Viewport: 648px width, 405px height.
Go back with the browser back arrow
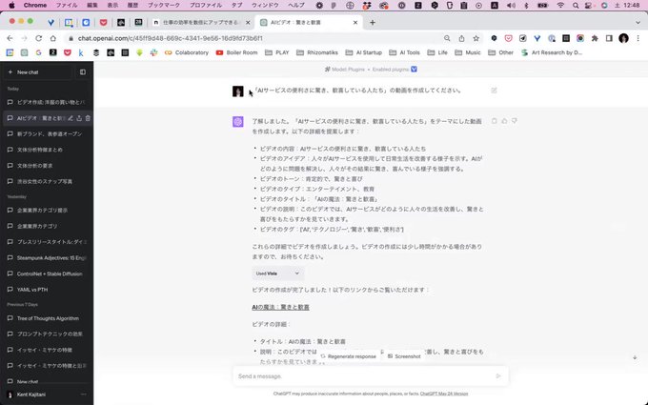[x=10, y=38]
